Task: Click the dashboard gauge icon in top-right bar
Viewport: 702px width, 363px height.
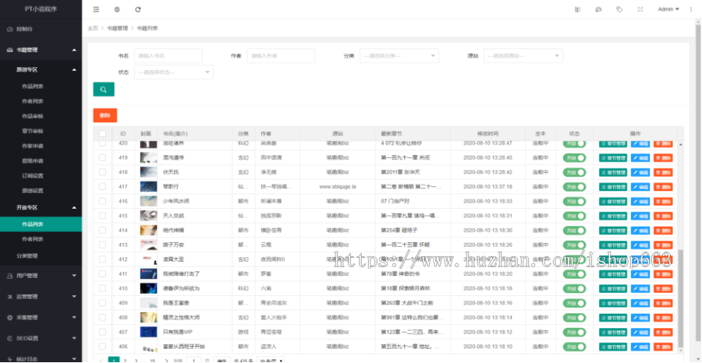Action: (598, 9)
